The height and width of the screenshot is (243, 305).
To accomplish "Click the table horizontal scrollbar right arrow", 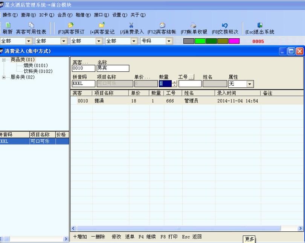I will click(300, 228).
